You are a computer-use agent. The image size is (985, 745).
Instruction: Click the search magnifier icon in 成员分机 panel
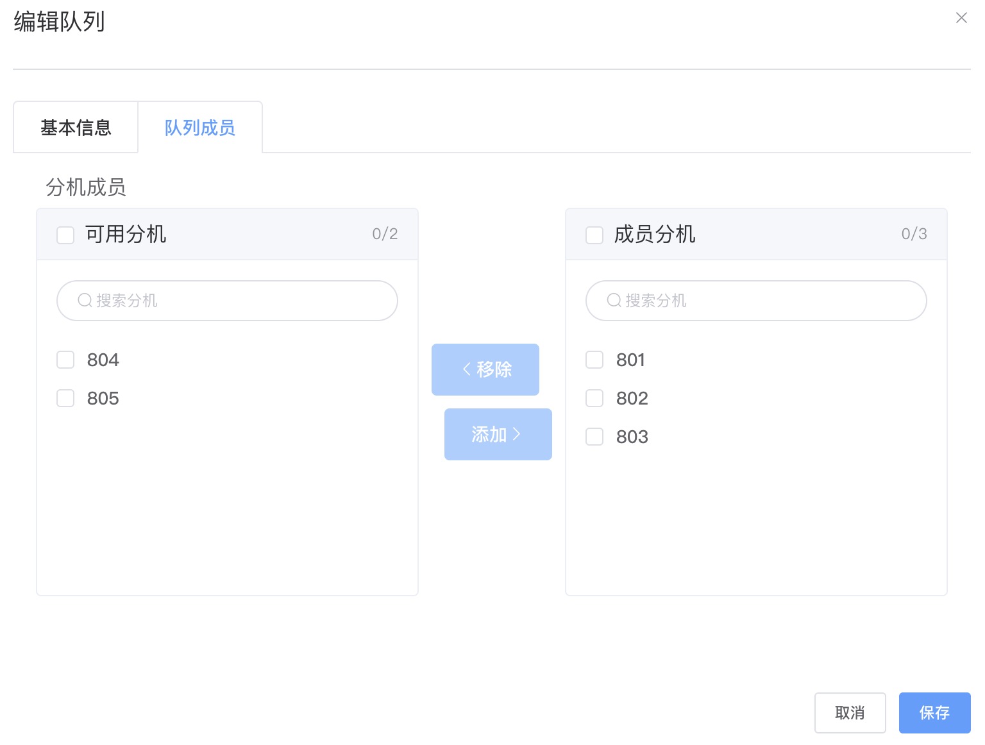[613, 300]
